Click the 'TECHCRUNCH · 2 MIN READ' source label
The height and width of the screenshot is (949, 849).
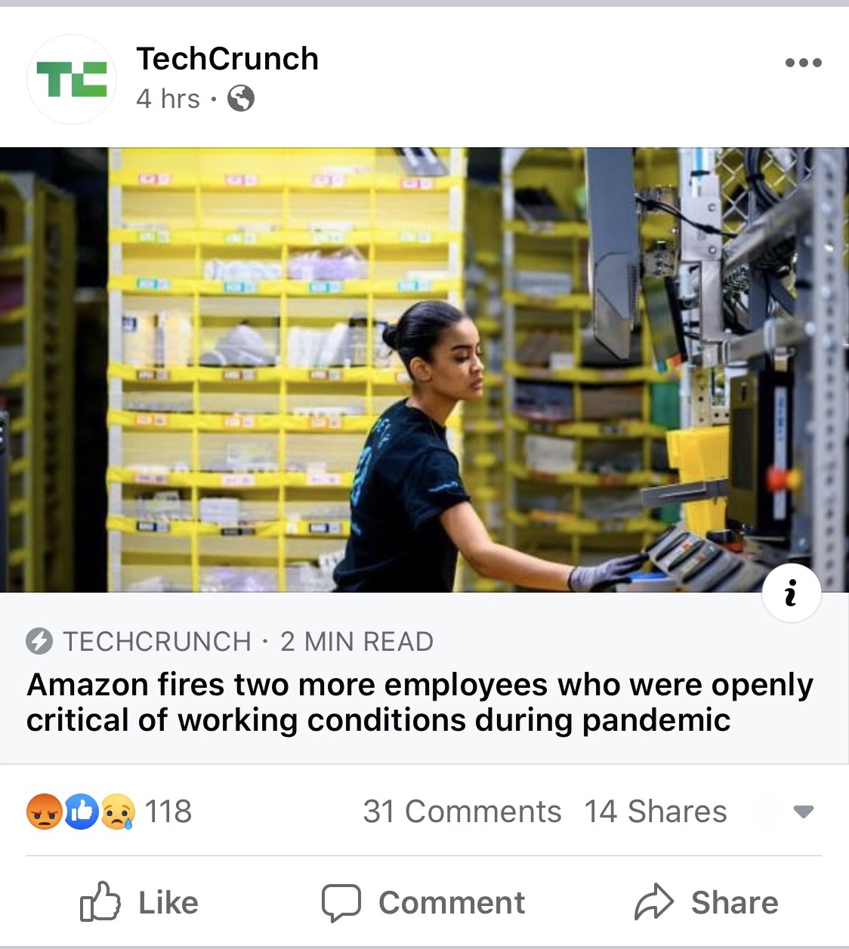pos(248,642)
